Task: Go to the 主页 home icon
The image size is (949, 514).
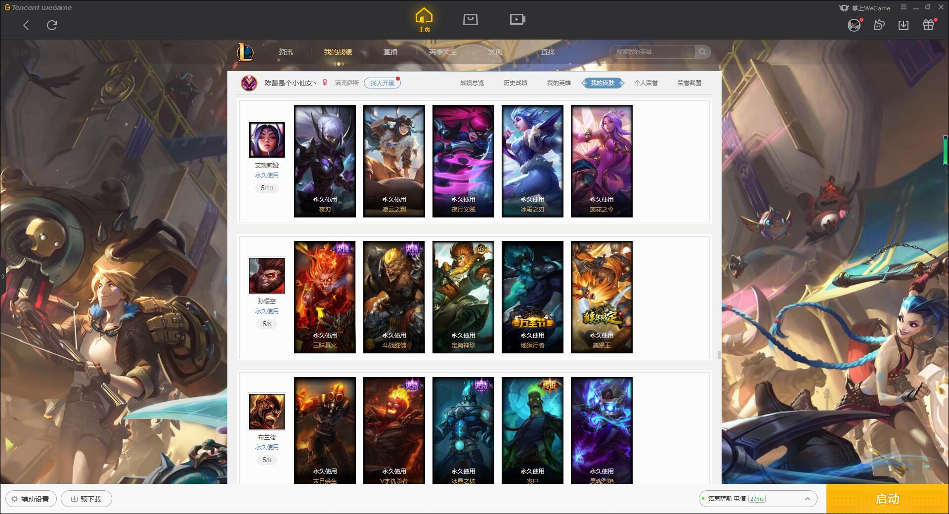Action: (x=424, y=20)
